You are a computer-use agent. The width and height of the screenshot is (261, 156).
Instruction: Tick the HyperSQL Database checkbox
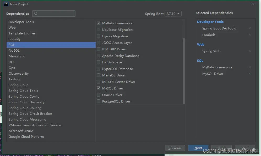pos(99,69)
